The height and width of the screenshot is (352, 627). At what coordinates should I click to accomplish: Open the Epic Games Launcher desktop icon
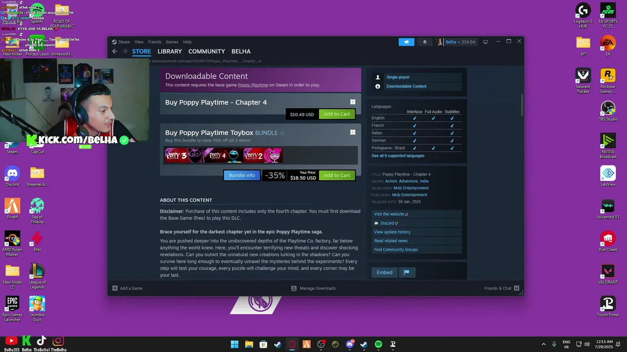click(12, 309)
